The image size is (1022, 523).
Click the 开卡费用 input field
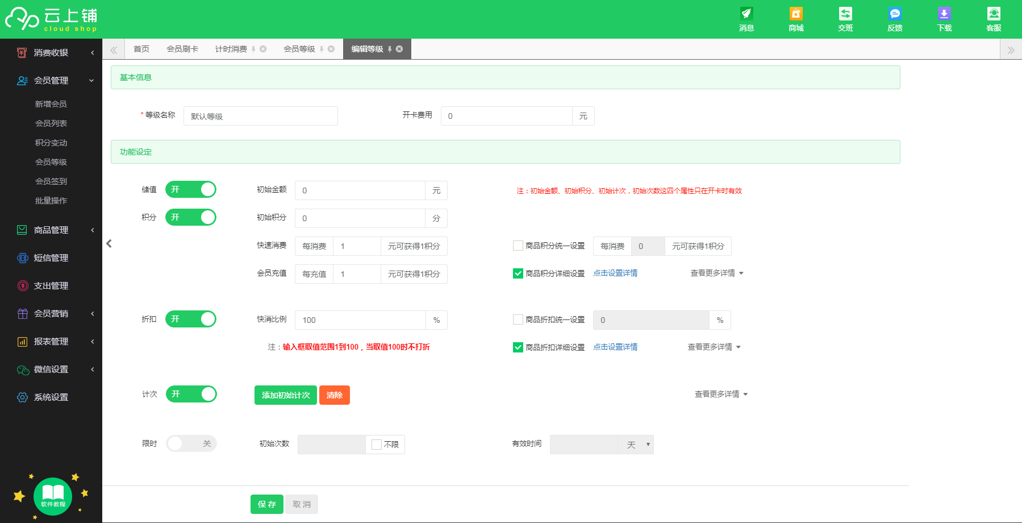[x=507, y=116]
